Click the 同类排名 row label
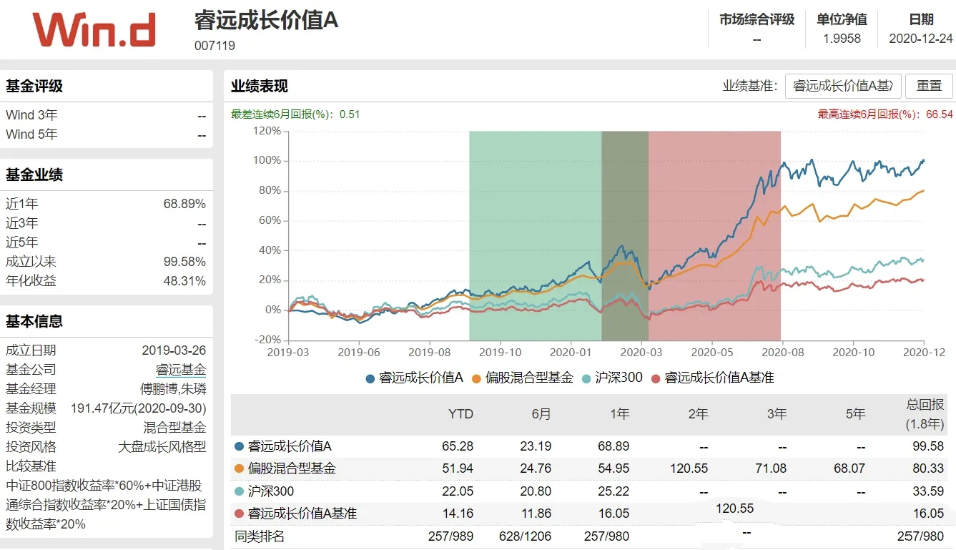 (260, 536)
